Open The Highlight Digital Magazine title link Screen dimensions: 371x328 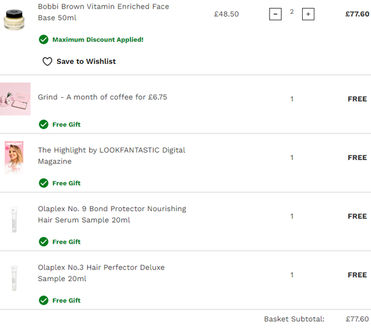[111, 156]
